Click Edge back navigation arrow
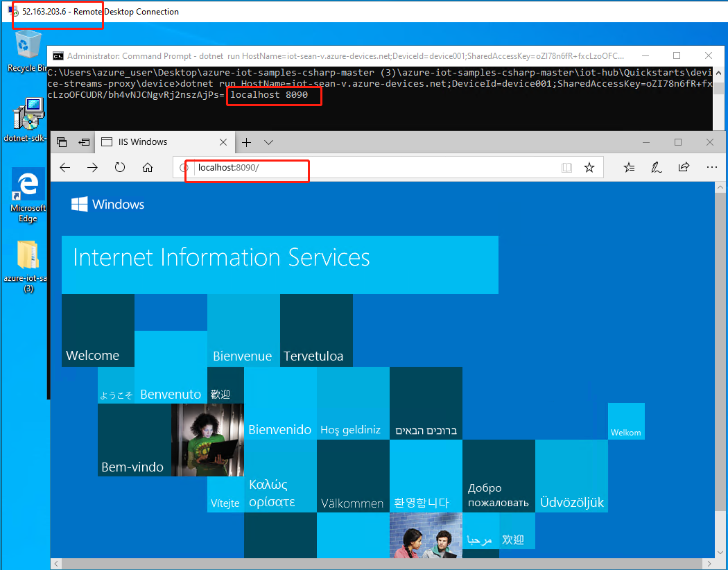This screenshot has height=570, width=728. coord(65,168)
